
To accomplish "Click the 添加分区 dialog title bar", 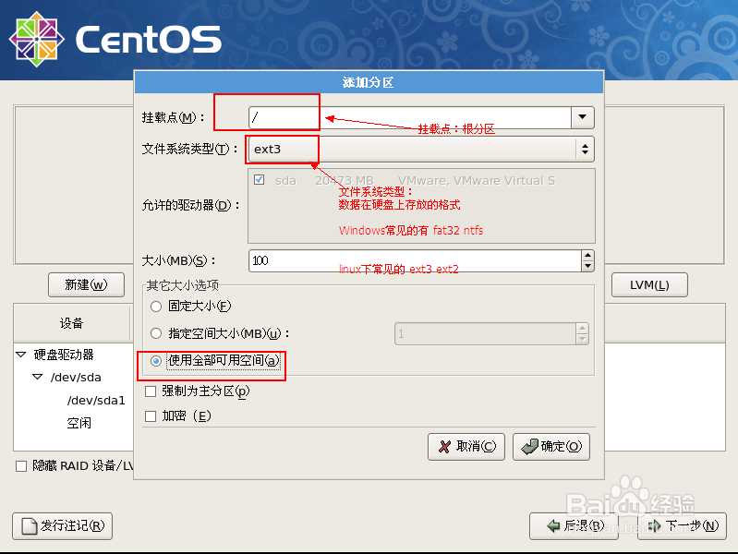I will tap(369, 82).
